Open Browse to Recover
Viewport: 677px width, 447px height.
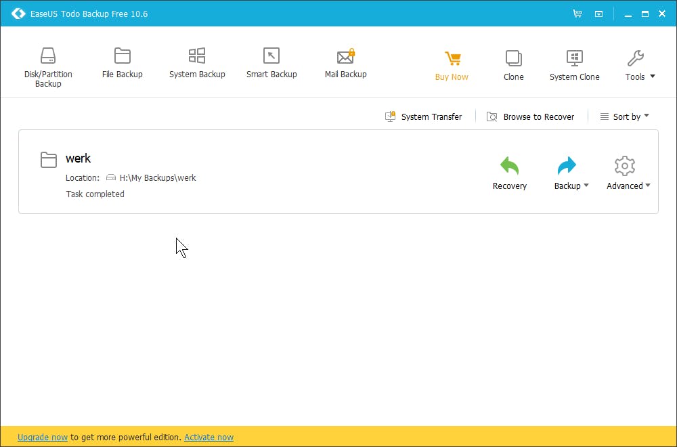[x=531, y=116]
